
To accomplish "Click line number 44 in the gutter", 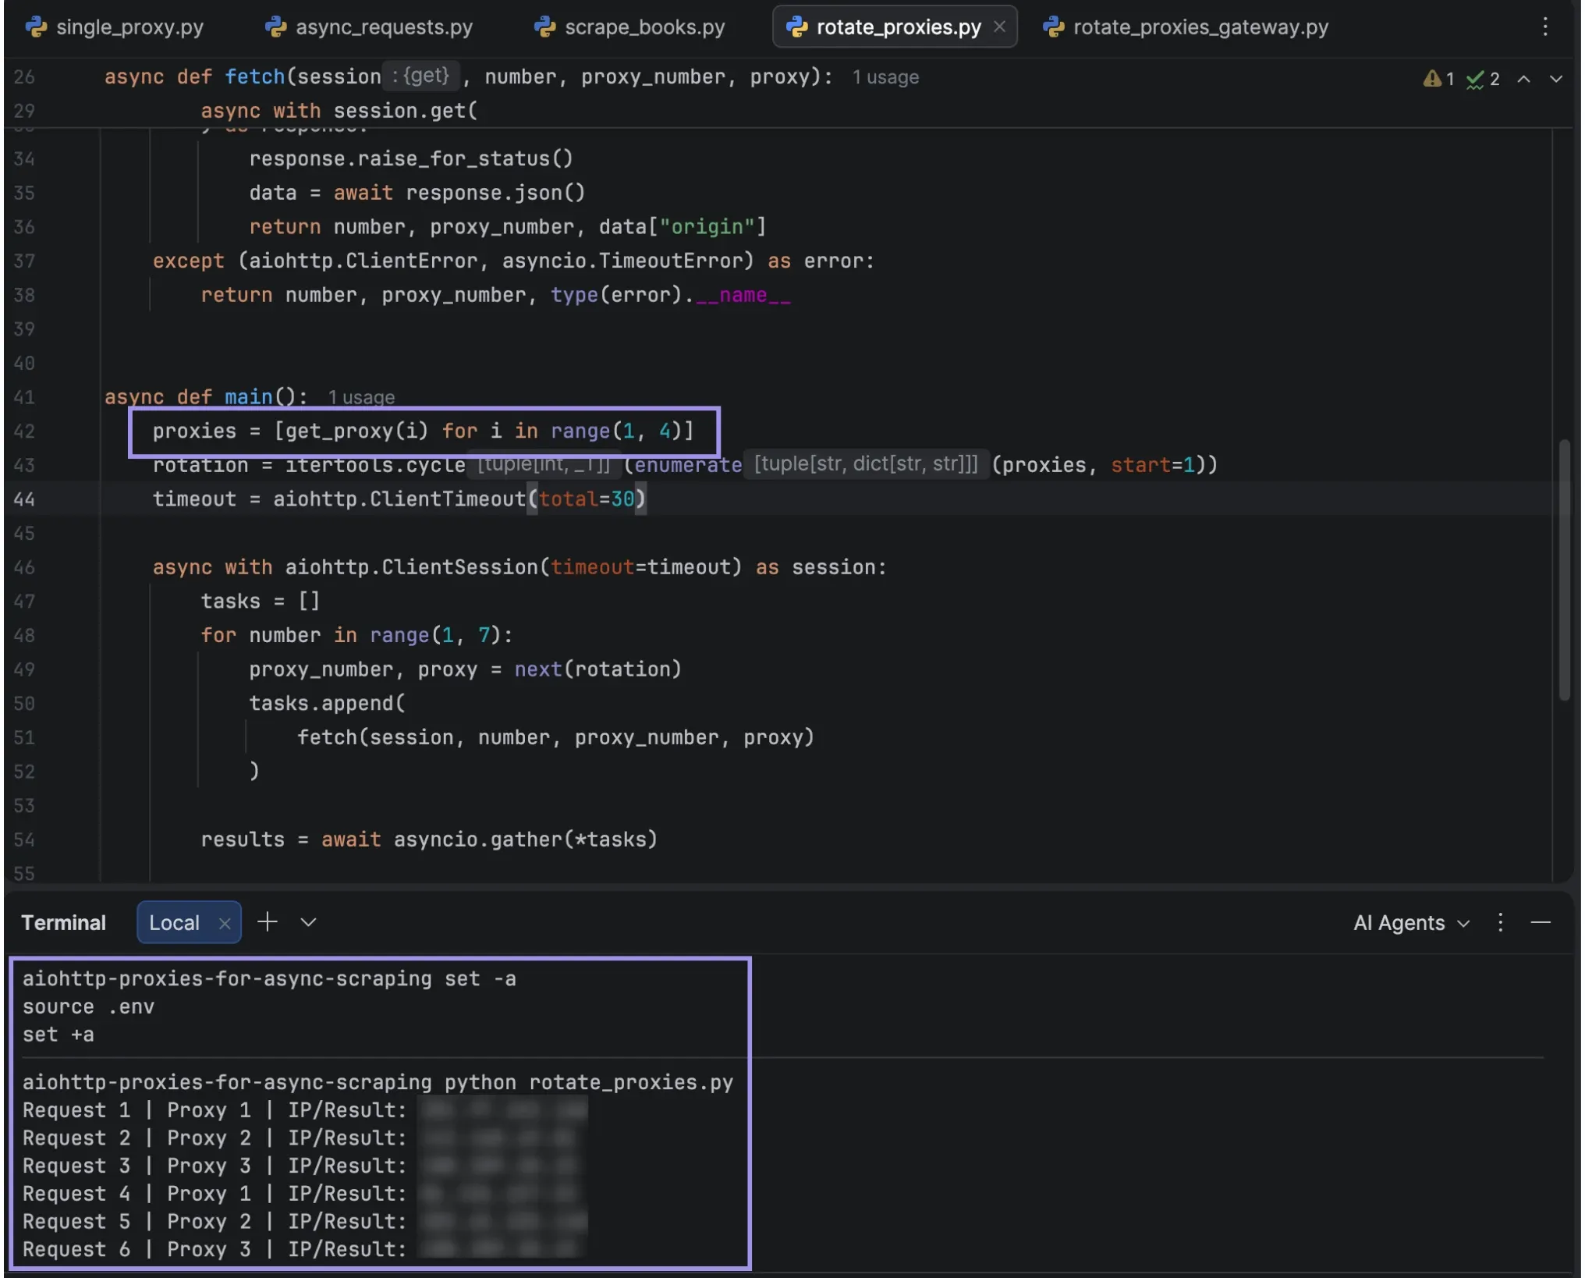I will tap(24, 499).
